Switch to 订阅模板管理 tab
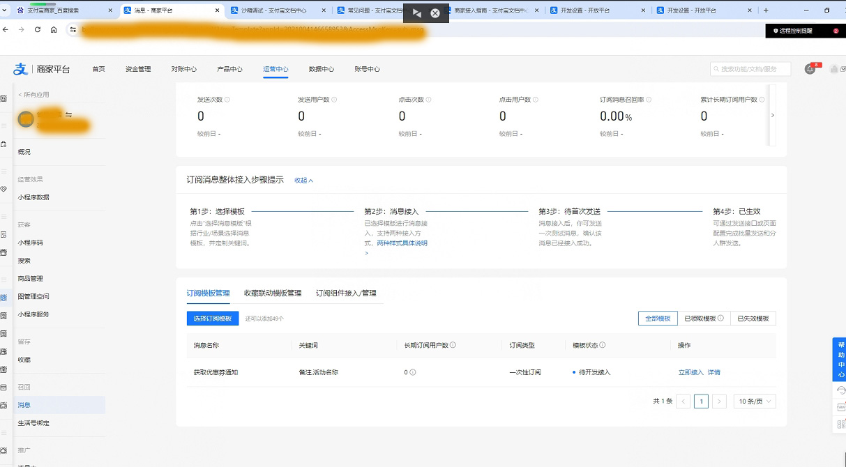 click(x=209, y=293)
